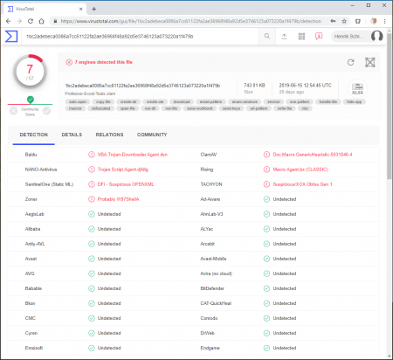Click the ClamAV detection warning icon
The height and width of the screenshot is (360, 393).
[x=266, y=155]
